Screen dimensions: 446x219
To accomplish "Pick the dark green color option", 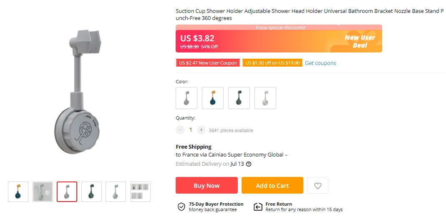I will (239, 98).
